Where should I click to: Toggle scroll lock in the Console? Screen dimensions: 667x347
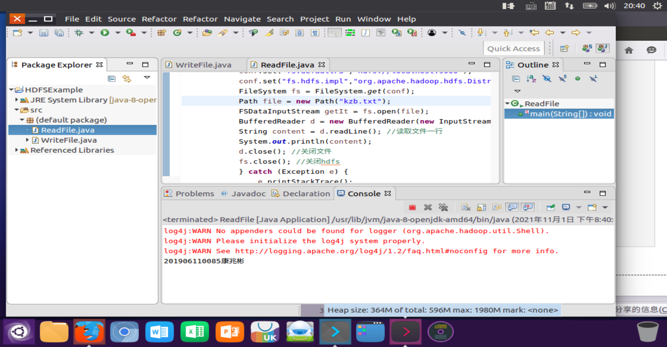point(481,207)
